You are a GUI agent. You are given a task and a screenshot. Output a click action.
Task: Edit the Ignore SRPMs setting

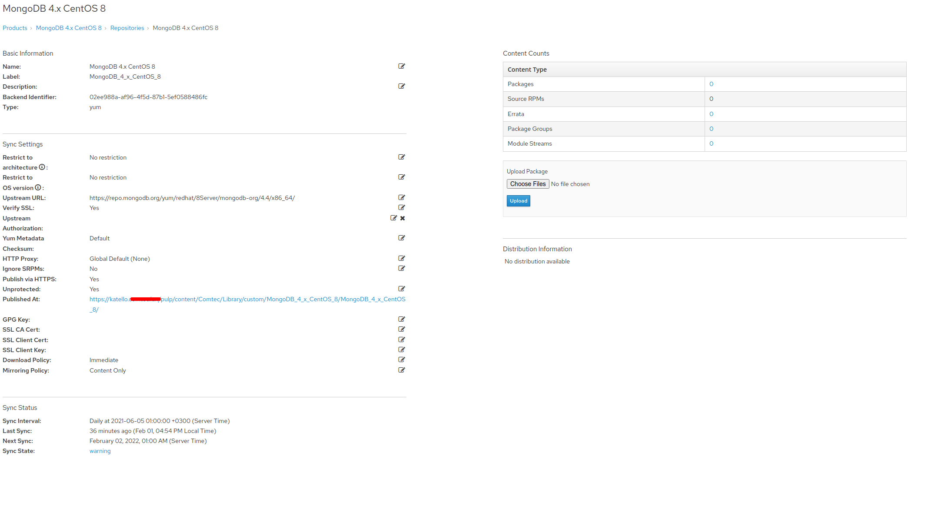click(x=402, y=268)
